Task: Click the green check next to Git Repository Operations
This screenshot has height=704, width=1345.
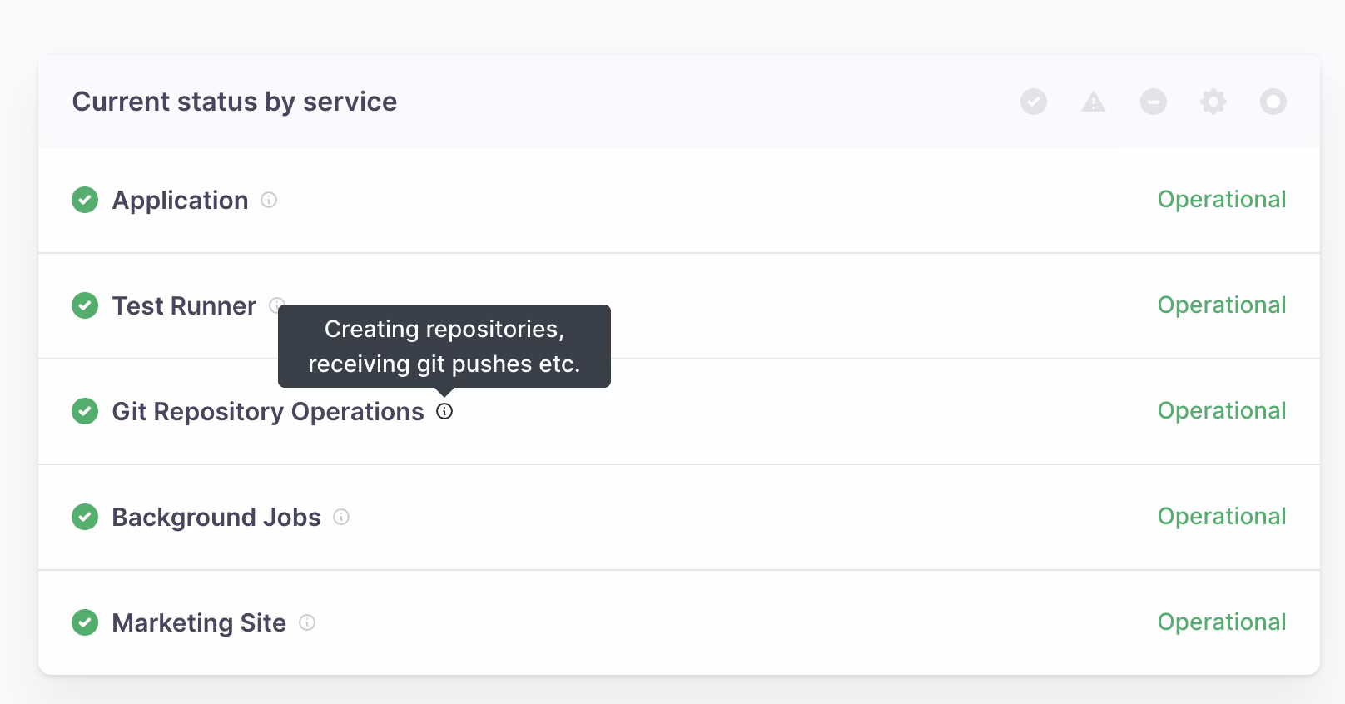Action: (x=85, y=411)
